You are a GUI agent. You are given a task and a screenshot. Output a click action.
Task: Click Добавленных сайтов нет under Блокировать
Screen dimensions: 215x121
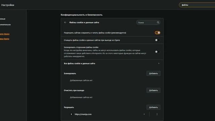click(x=81, y=80)
